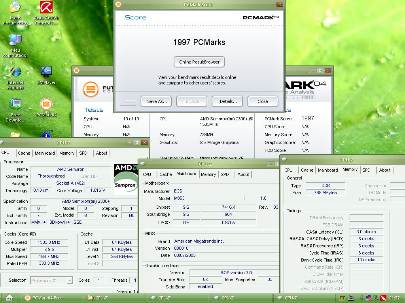Open Meu computador desktop icon
The height and width of the screenshot is (303, 405).
(15, 46)
